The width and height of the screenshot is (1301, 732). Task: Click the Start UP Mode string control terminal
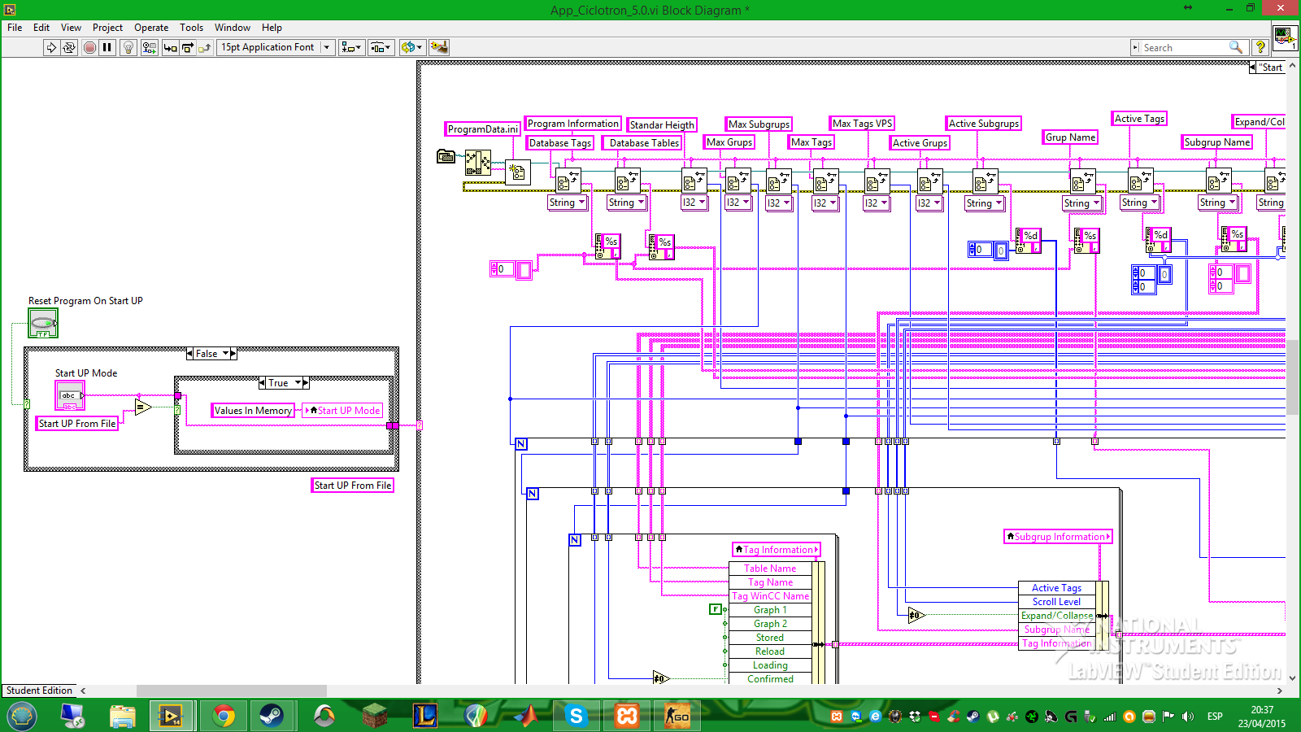[x=70, y=396]
